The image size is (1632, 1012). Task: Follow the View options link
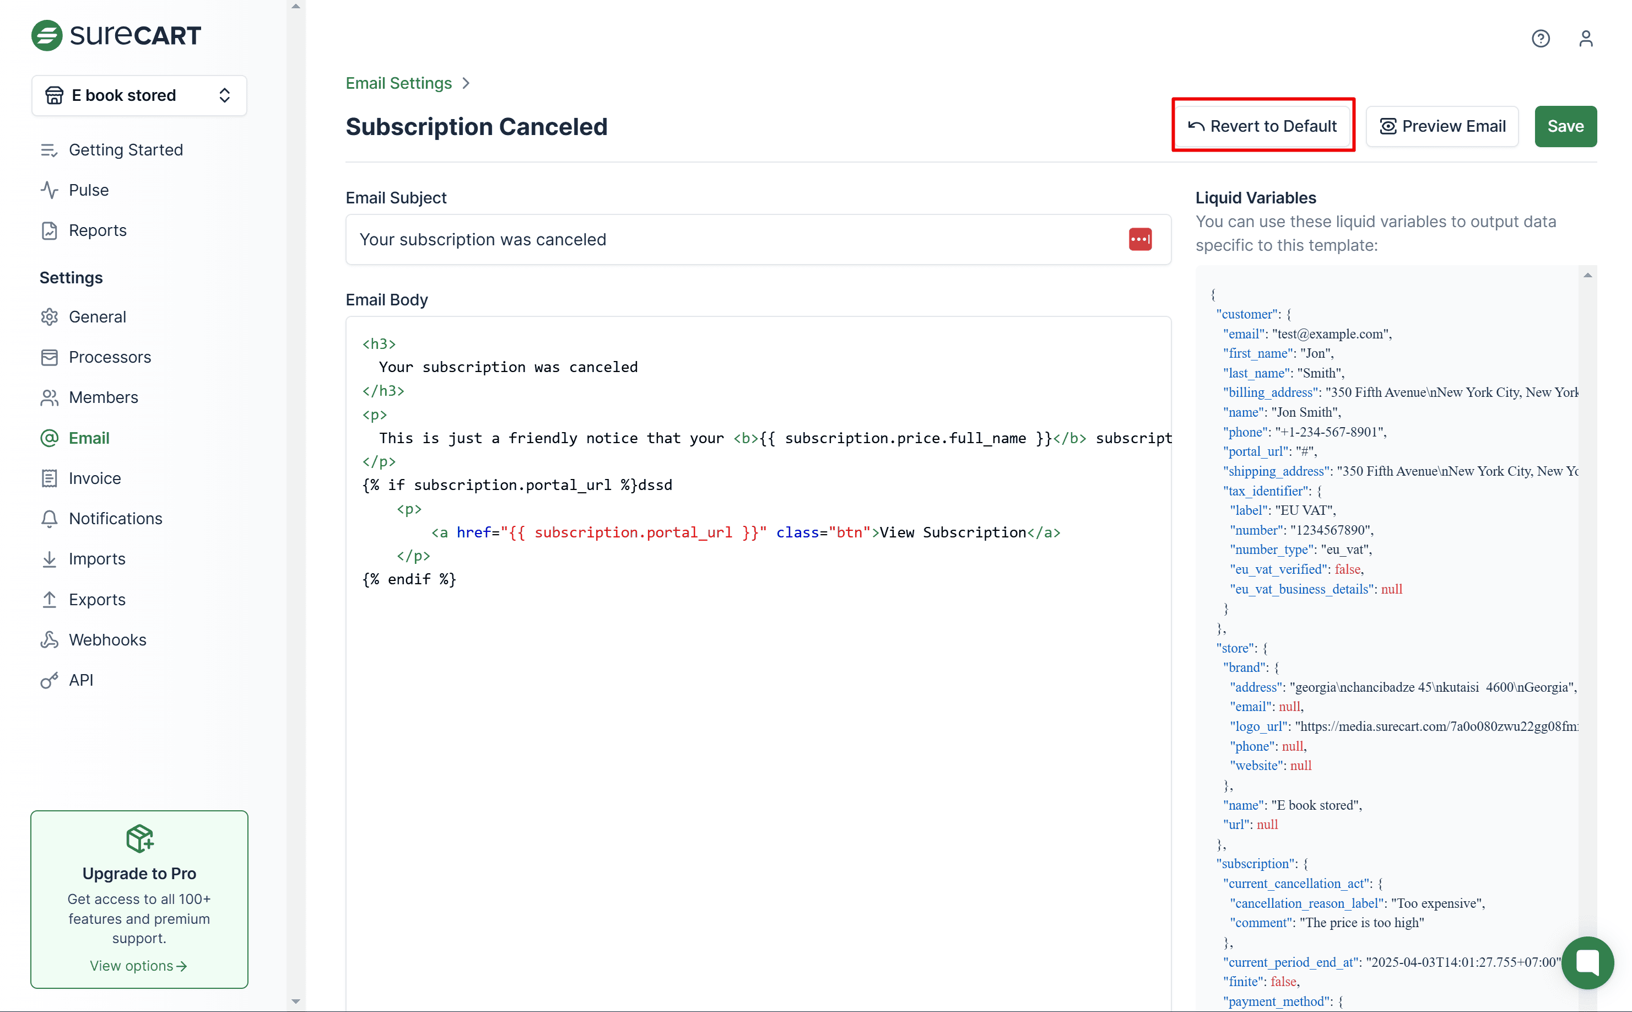138,965
